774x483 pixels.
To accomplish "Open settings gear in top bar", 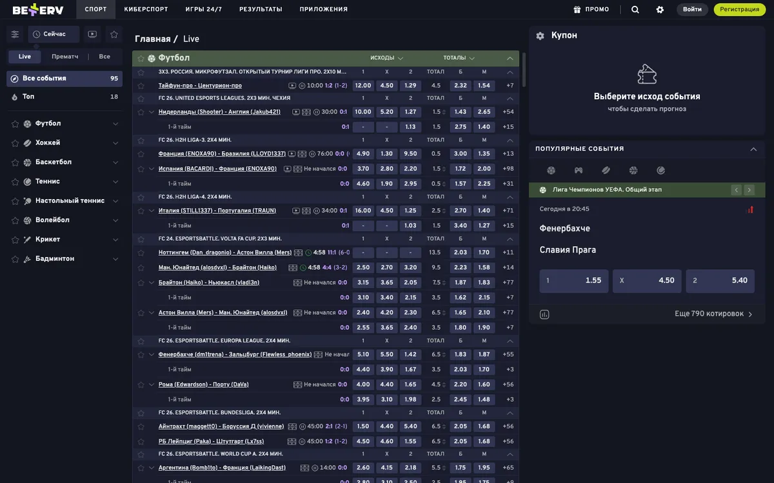I will click(660, 10).
